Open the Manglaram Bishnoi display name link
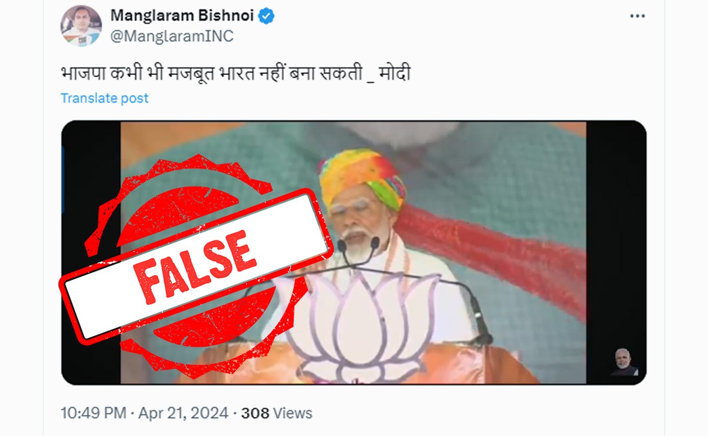This screenshot has width=708, height=436. click(183, 16)
